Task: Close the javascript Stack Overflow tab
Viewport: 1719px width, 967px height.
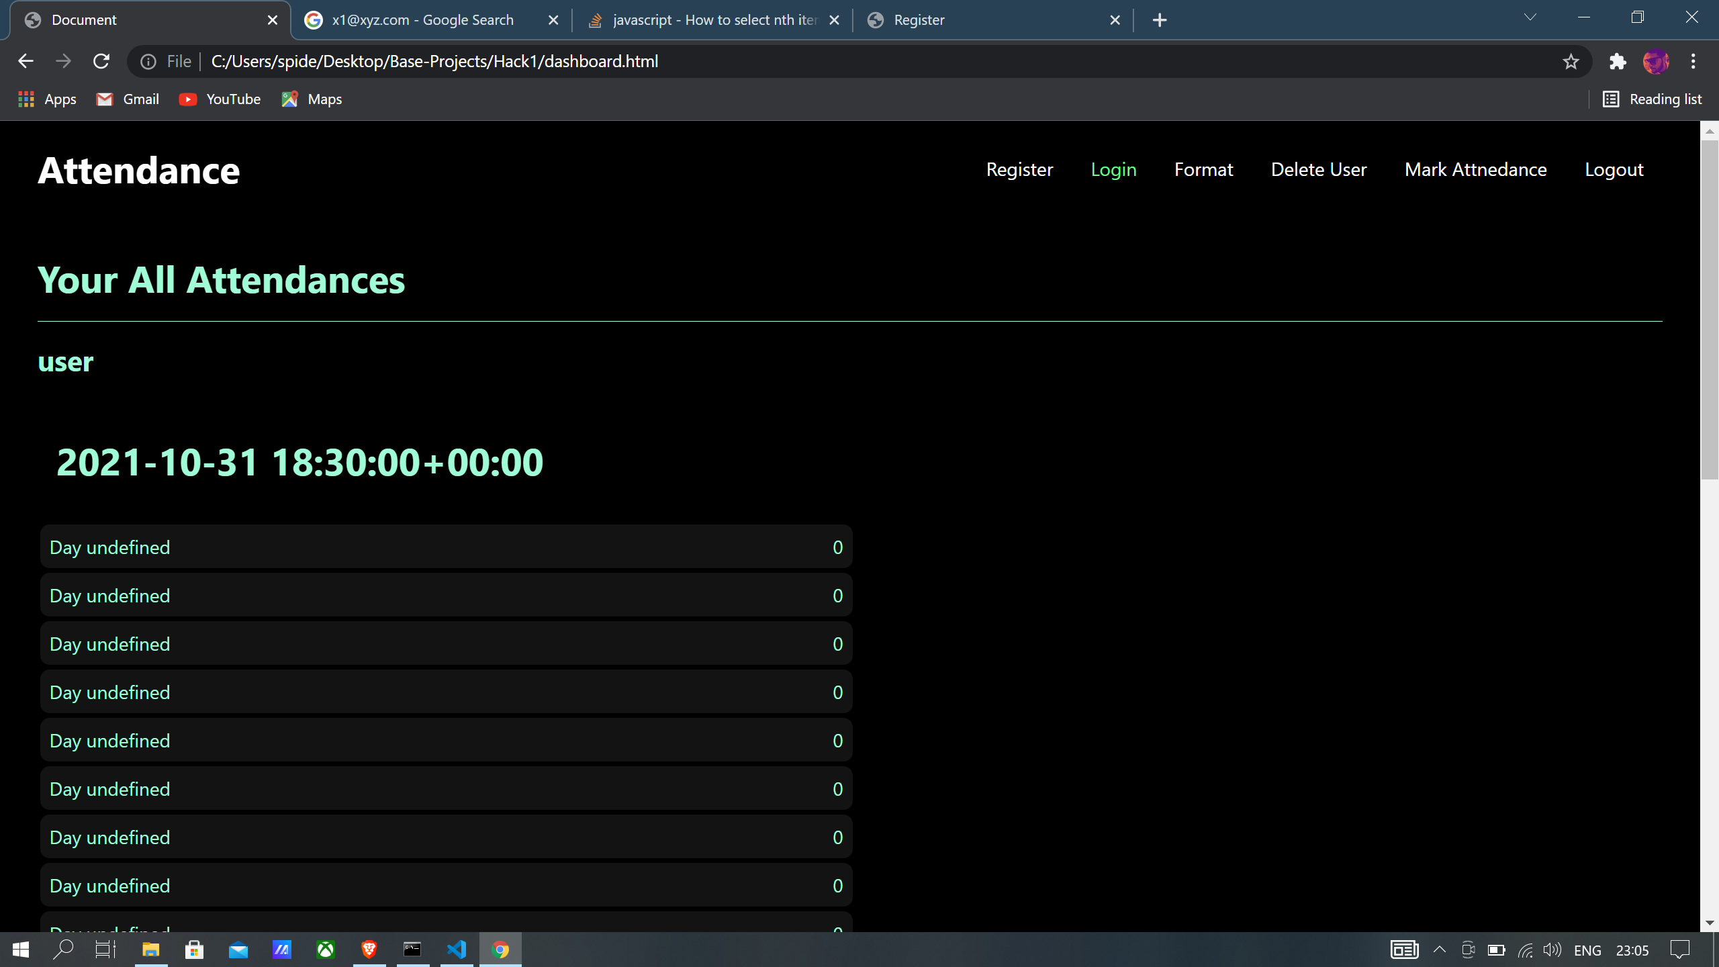Action: coord(834,20)
